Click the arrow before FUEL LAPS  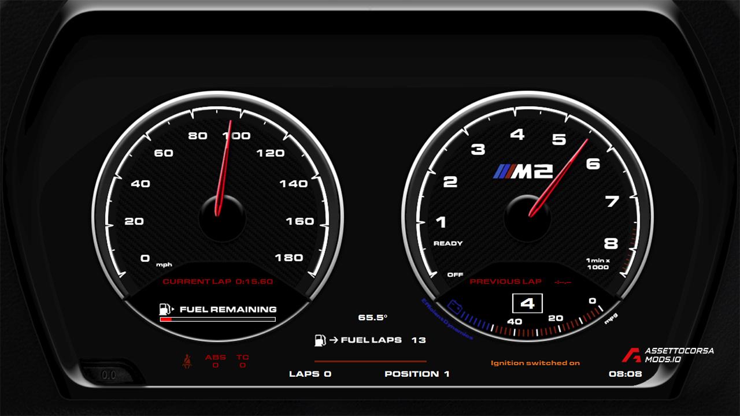pyautogui.click(x=333, y=340)
